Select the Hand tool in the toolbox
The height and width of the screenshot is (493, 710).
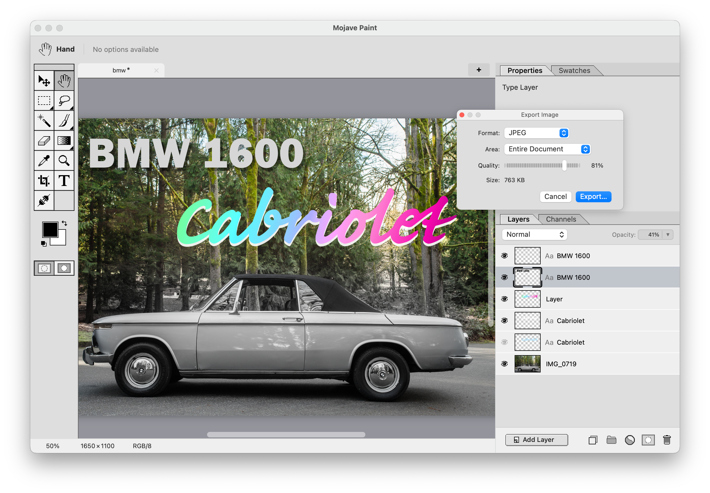click(64, 81)
